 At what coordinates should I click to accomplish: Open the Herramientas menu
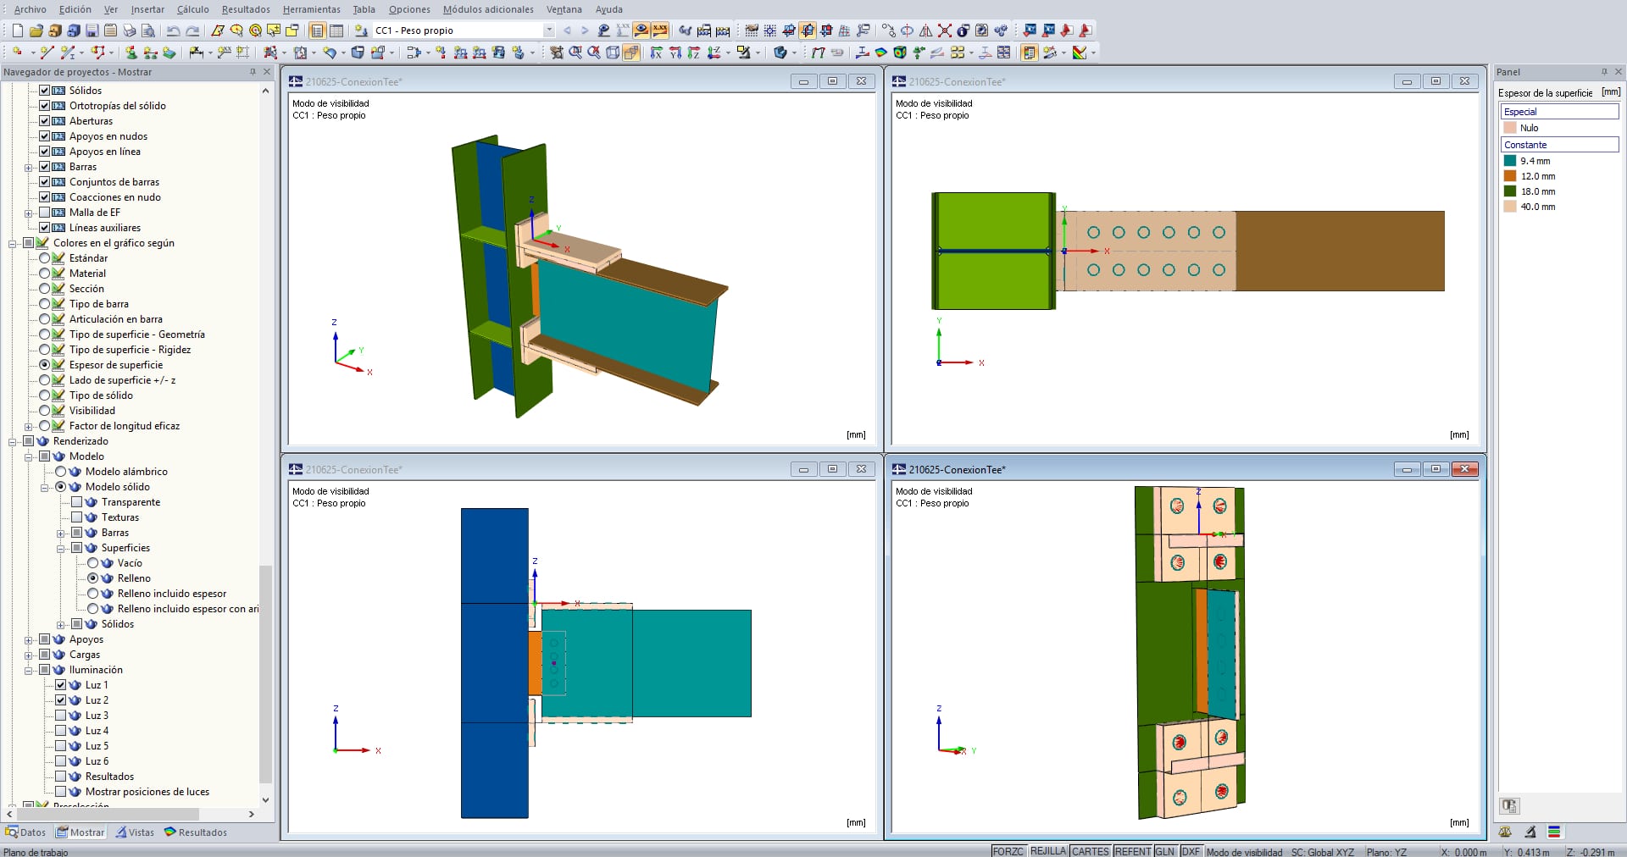pyautogui.click(x=311, y=9)
